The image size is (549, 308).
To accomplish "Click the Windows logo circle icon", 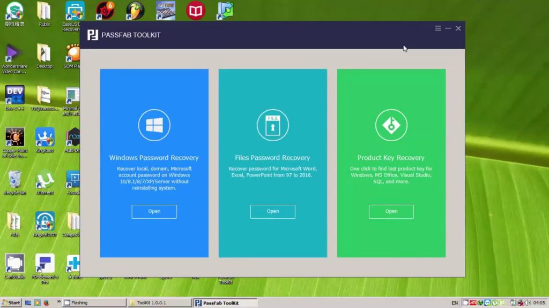I will pos(154,125).
